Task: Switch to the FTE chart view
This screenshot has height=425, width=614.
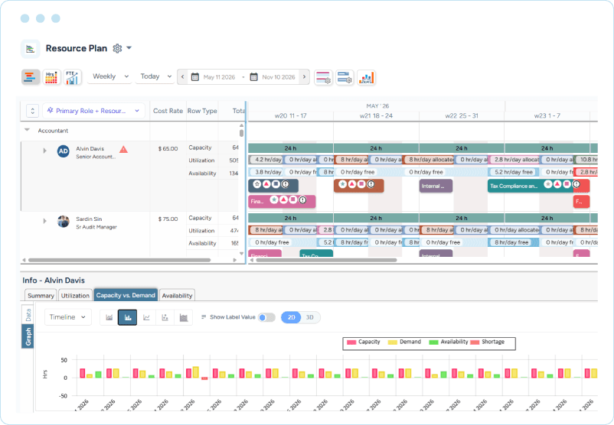Action: [x=73, y=77]
